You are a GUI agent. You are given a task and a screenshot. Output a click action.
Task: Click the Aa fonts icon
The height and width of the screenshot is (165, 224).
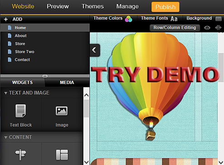pyautogui.click(x=174, y=19)
